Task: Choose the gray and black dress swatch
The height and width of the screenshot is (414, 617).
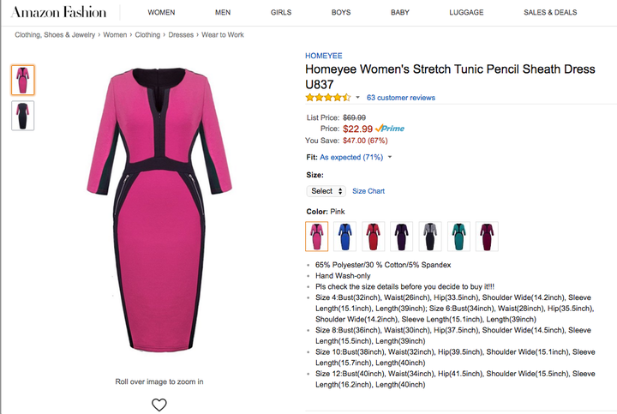Action: click(430, 237)
